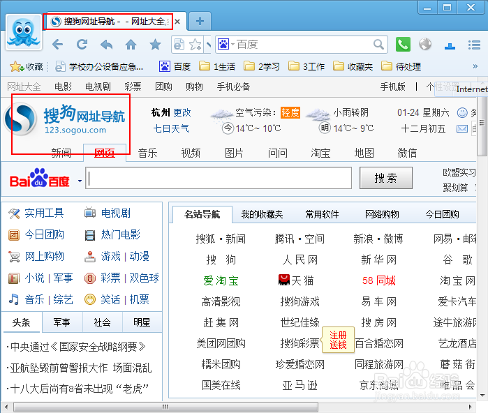This screenshot has width=488, height=413.
Task: Click the 手机版 link
Action: pos(393,87)
